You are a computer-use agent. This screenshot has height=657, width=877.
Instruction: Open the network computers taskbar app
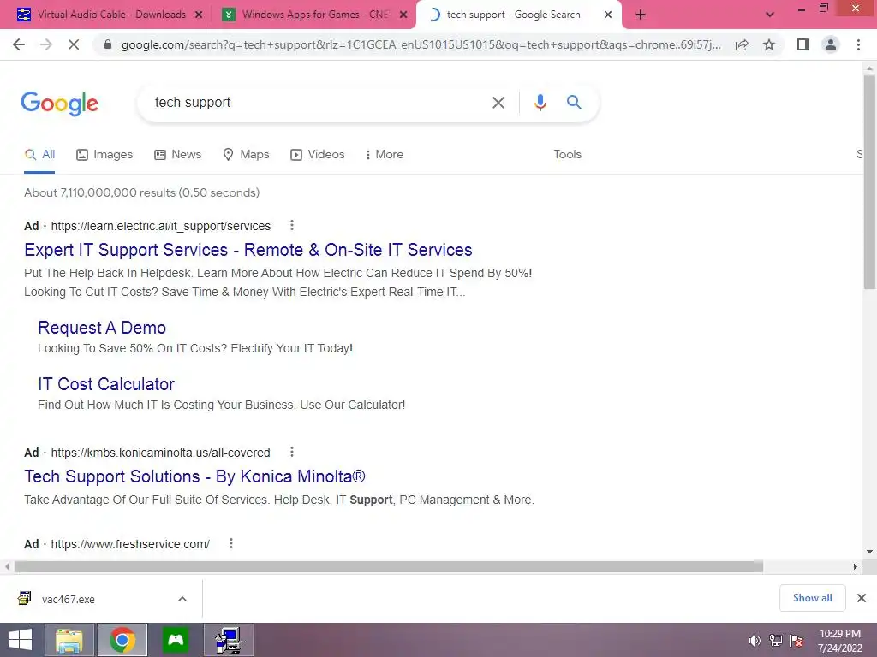tap(229, 640)
